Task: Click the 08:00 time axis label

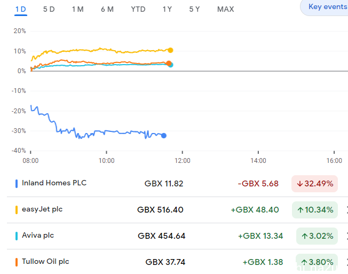Action: [x=30, y=161]
